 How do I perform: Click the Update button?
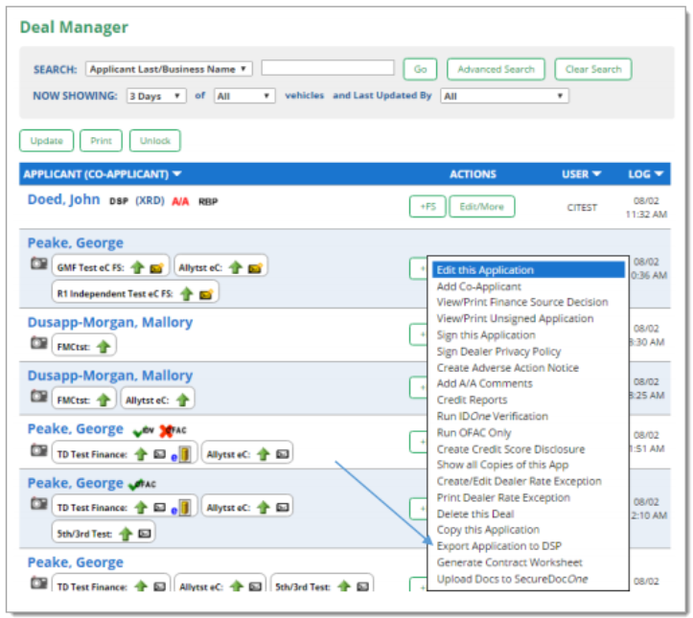tap(46, 141)
